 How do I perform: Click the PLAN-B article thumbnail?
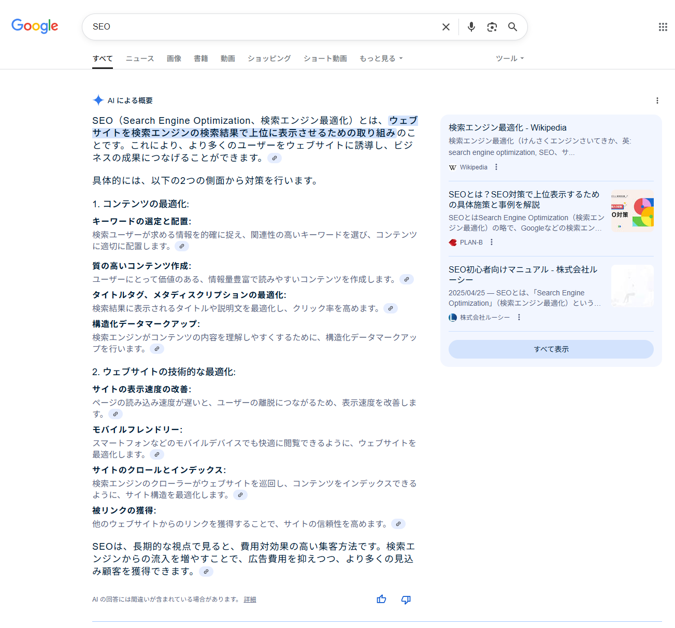pos(633,210)
